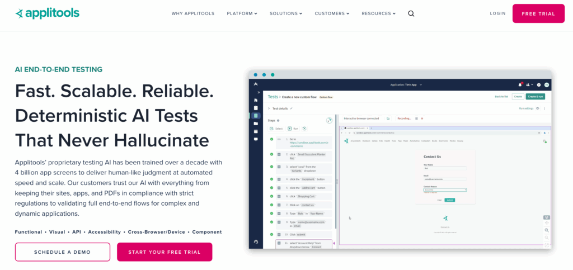Click the Tests breadcrumb link
The height and width of the screenshot is (270, 573).
tap(273, 97)
